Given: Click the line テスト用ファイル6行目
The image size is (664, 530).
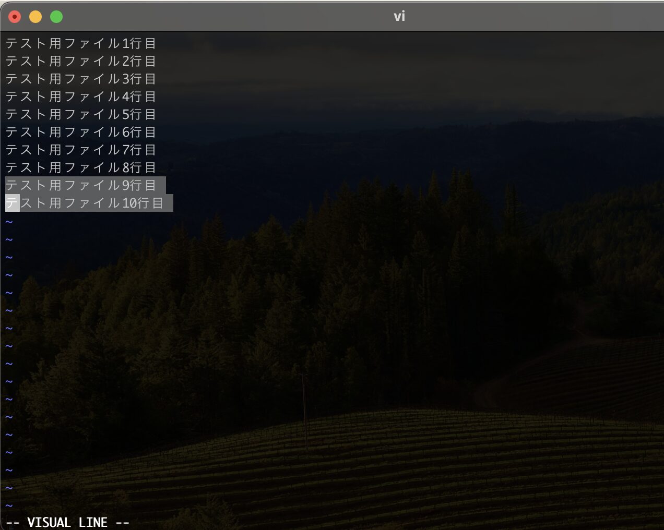Looking at the screenshot, I should pyautogui.click(x=81, y=132).
